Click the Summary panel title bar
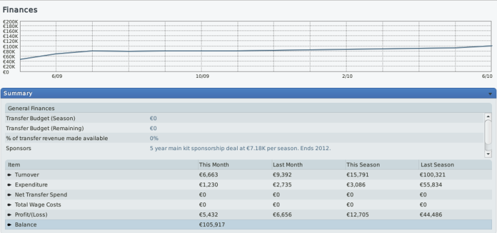This screenshot has height=233, width=497. point(249,93)
